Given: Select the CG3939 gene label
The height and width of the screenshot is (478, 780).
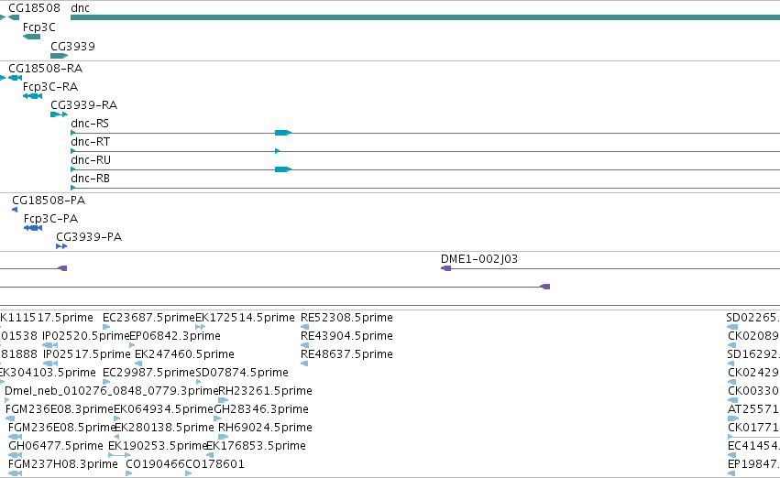Looking at the screenshot, I should tap(72, 46).
